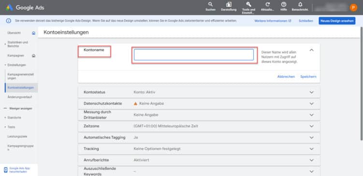Viewport: 363px width, 176px height.
Task: Open Änderungsverlauf in the sidebar
Action: pos(20,97)
